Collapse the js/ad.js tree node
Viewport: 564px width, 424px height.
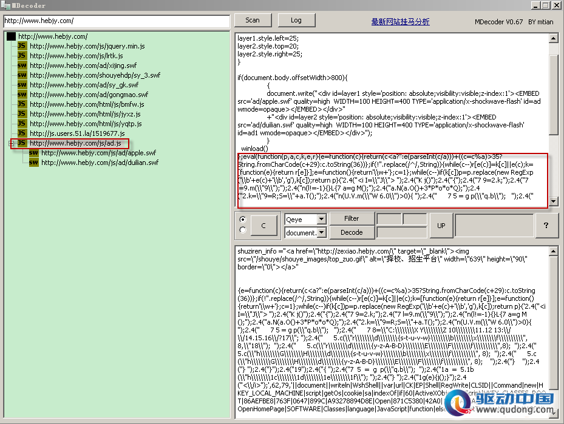pos(11,143)
